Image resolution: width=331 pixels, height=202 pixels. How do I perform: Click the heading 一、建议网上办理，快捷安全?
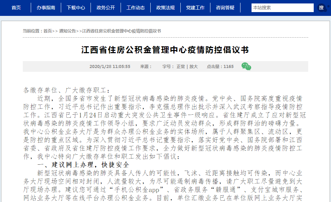[83, 165]
